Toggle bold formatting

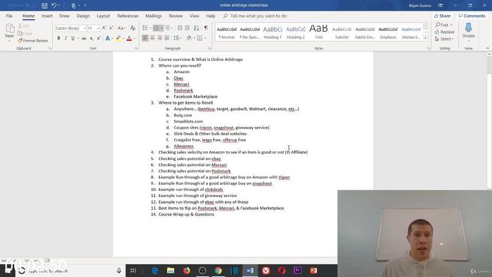58,38
